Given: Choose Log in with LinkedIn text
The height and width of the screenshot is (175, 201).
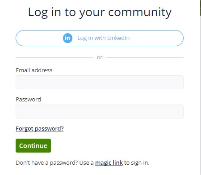Looking at the screenshot, I should (x=104, y=38).
